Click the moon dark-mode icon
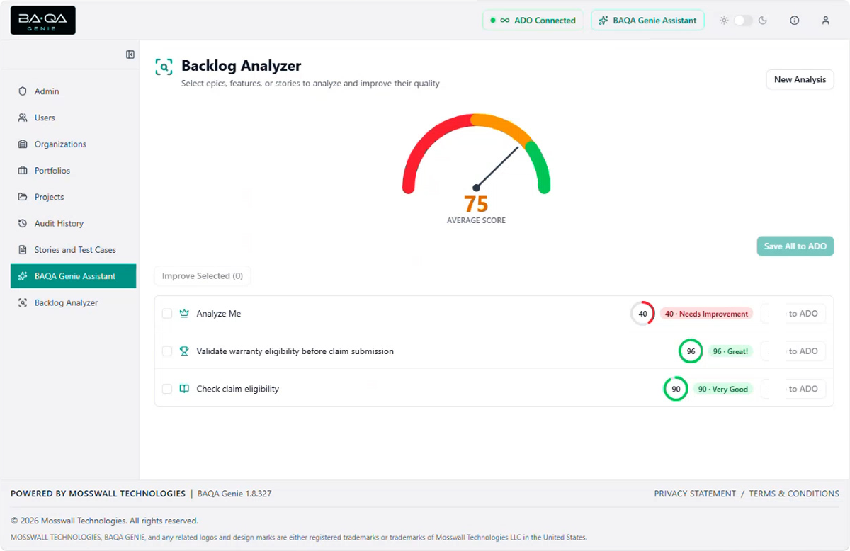Viewport: 850px width, 551px height. click(x=763, y=21)
